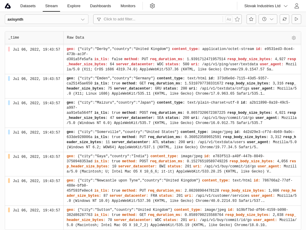Viewport: 306px width, 230px height.
Task: Save filter using star inside filter bar
Action: click(237, 19)
